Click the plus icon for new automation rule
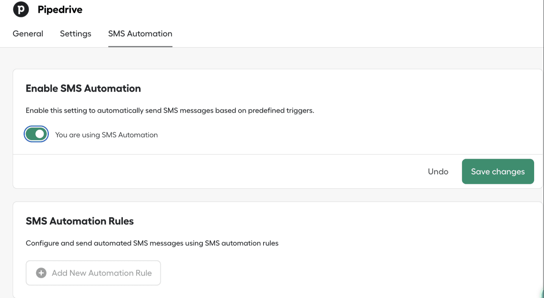 (41, 273)
